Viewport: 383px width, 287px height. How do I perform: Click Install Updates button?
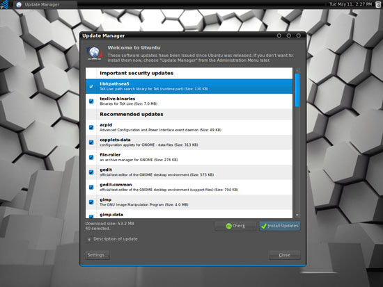tap(280, 226)
